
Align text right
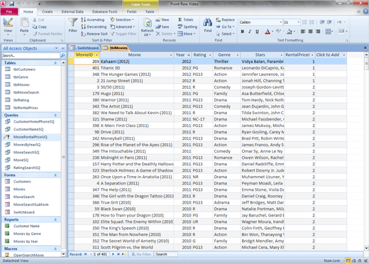(x=318, y=31)
